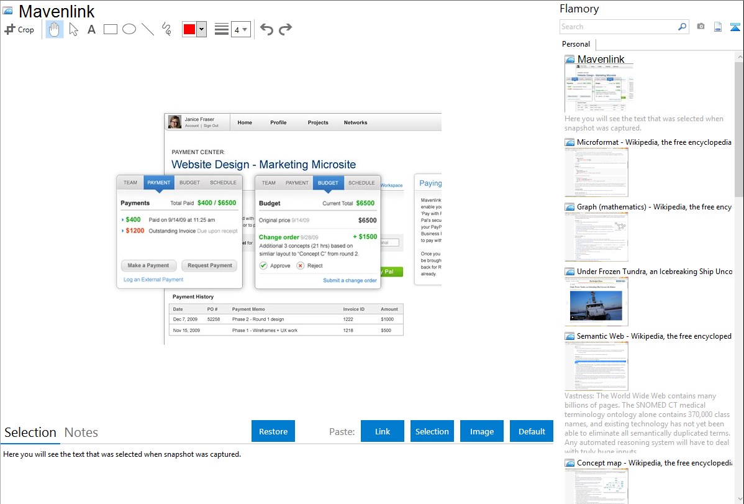Switch to the Notes tab
Viewport: 744px width, 504px height.
coord(81,433)
